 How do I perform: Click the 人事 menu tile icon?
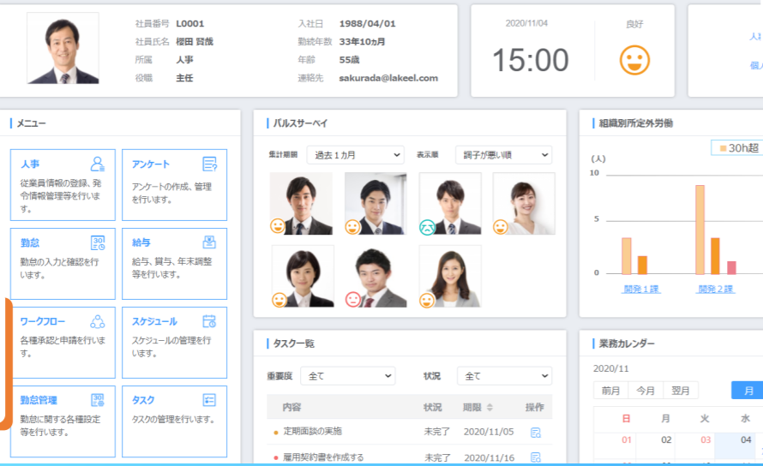[98, 164]
